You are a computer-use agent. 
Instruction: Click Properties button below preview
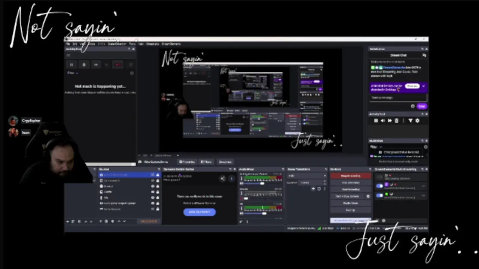click(x=187, y=162)
